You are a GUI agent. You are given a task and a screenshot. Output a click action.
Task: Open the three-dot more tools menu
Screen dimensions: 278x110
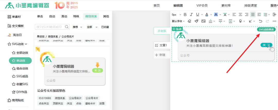coord(275,21)
